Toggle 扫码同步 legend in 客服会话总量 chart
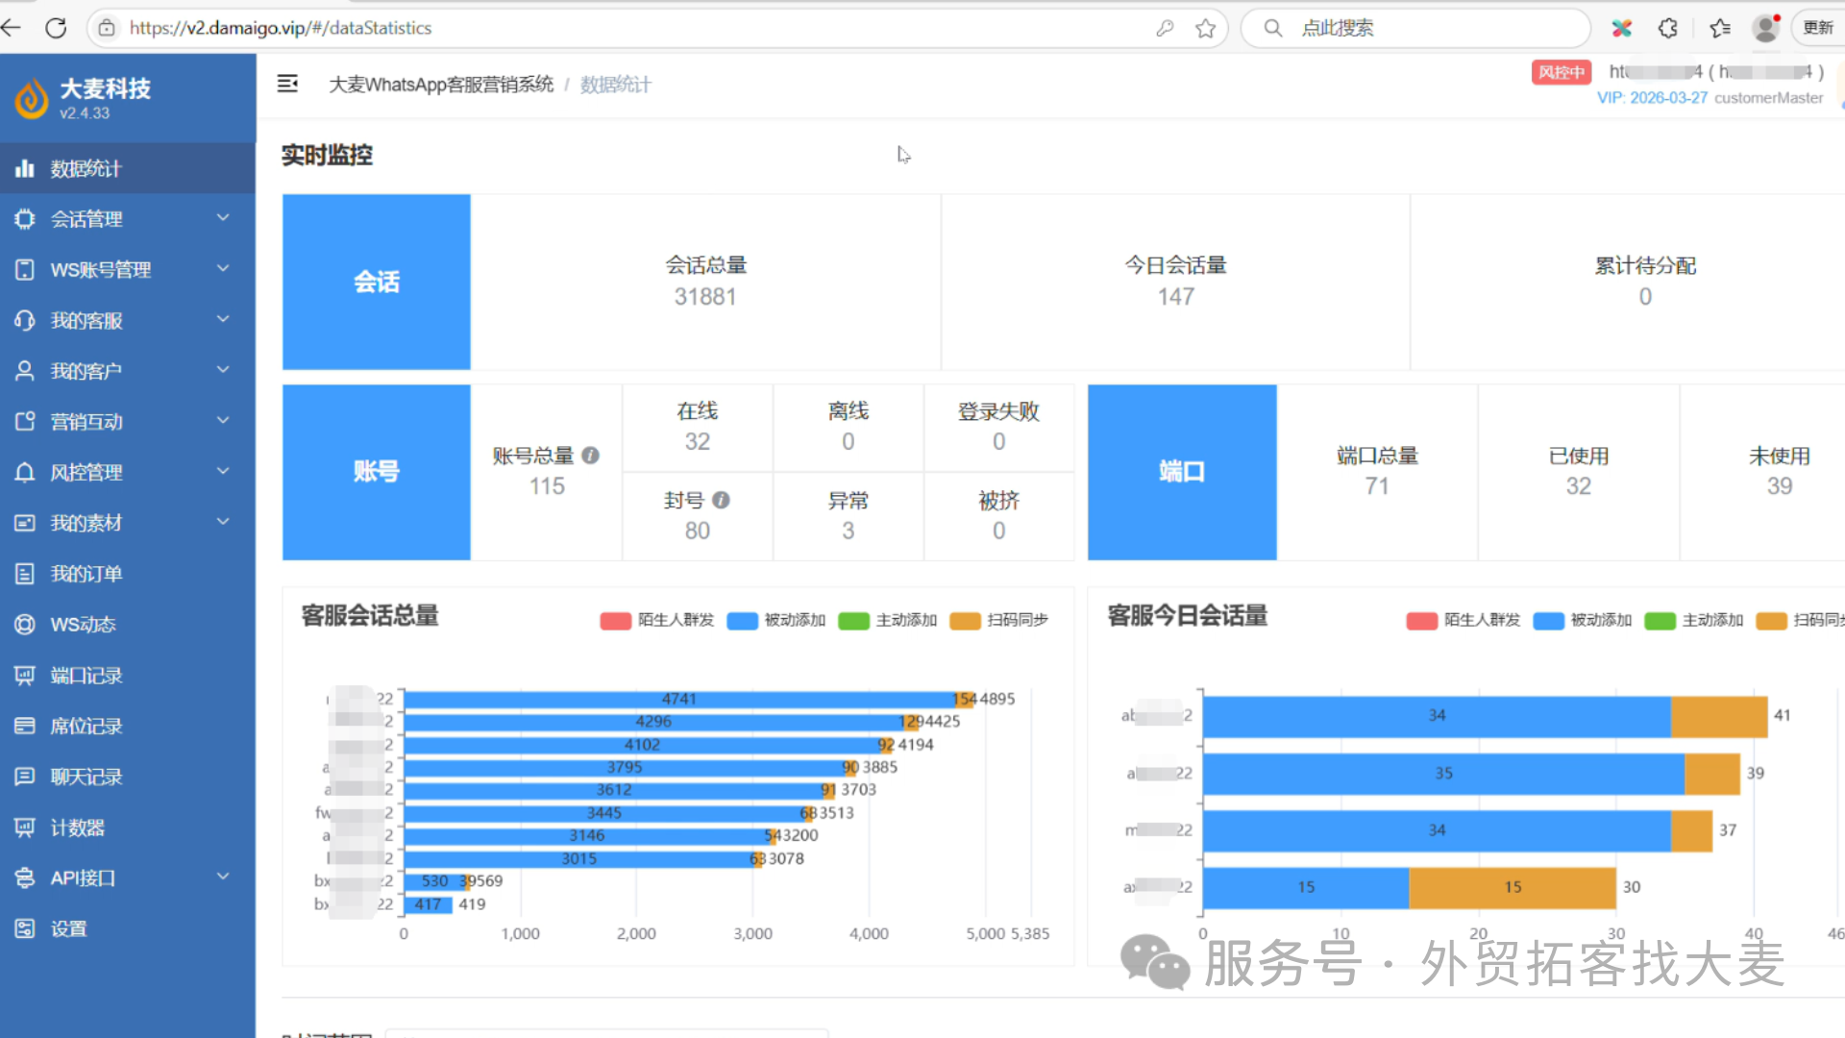The width and height of the screenshot is (1845, 1038). (999, 621)
